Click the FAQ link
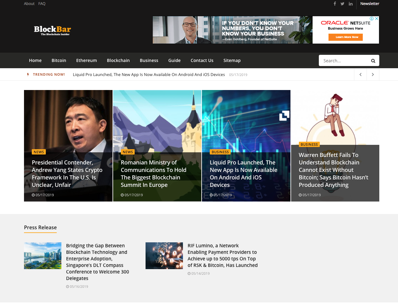 tap(42, 4)
